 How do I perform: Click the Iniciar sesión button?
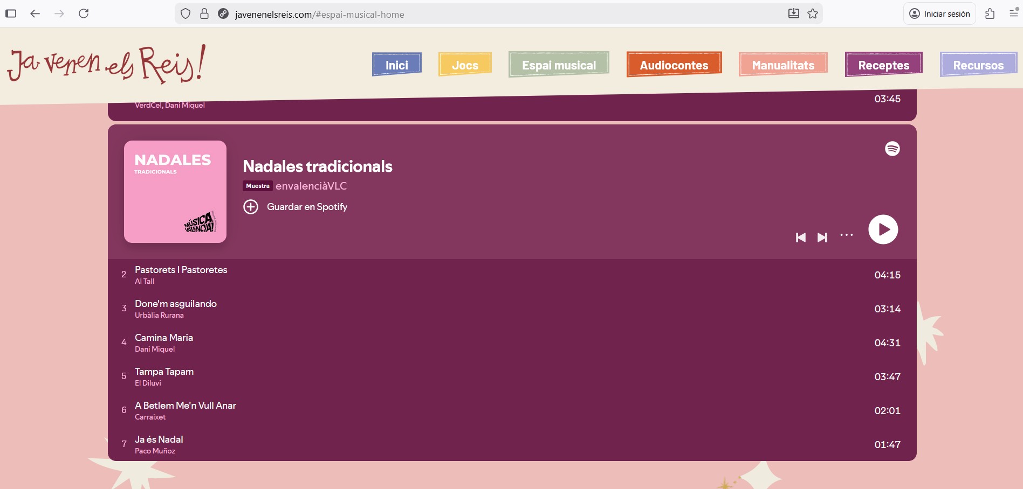coord(939,14)
